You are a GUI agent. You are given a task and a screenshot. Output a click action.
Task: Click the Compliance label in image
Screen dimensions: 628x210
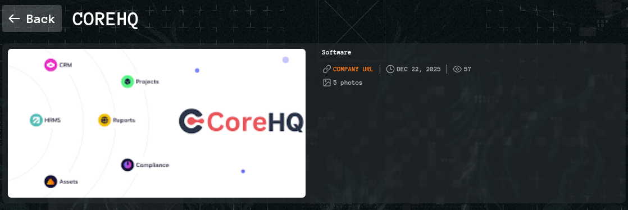click(152, 165)
